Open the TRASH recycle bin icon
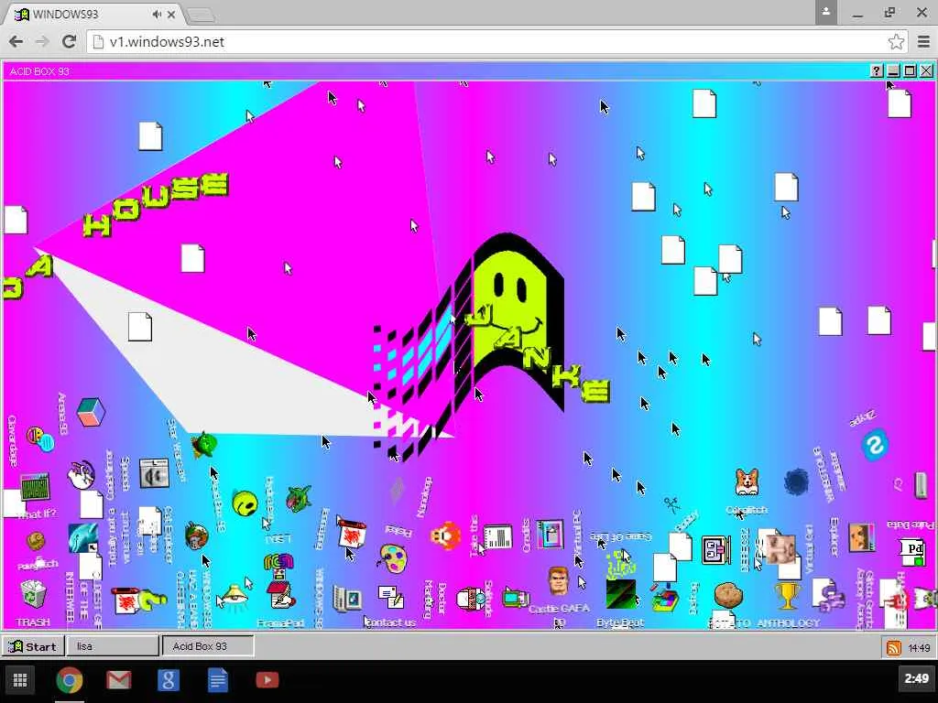This screenshot has width=938, height=703. (34, 594)
